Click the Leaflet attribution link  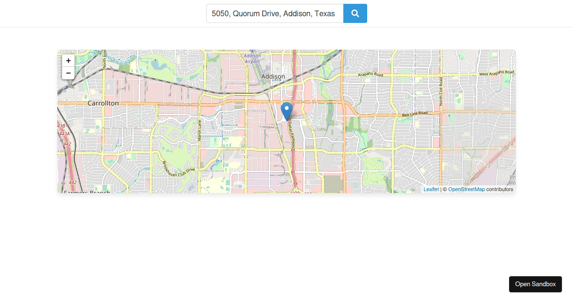[431, 189]
